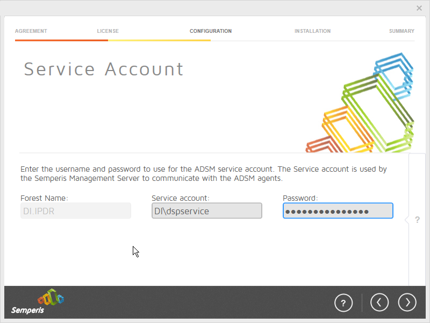430x323 pixels.
Task: Open help via the circled question mark
Action: (x=343, y=303)
